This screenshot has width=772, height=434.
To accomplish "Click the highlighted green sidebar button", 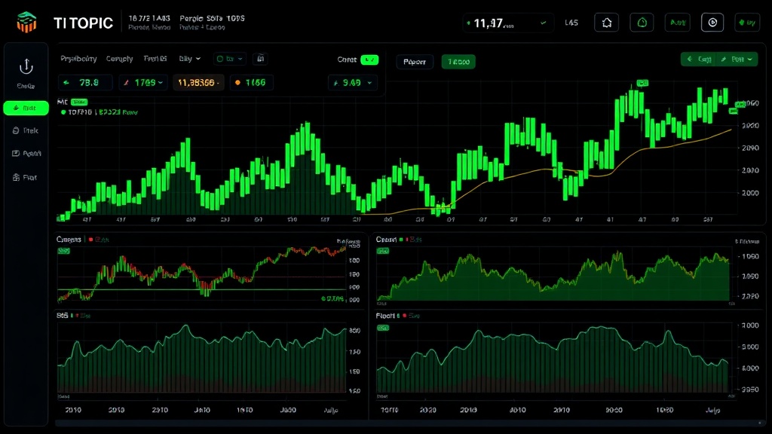I will tap(26, 108).
